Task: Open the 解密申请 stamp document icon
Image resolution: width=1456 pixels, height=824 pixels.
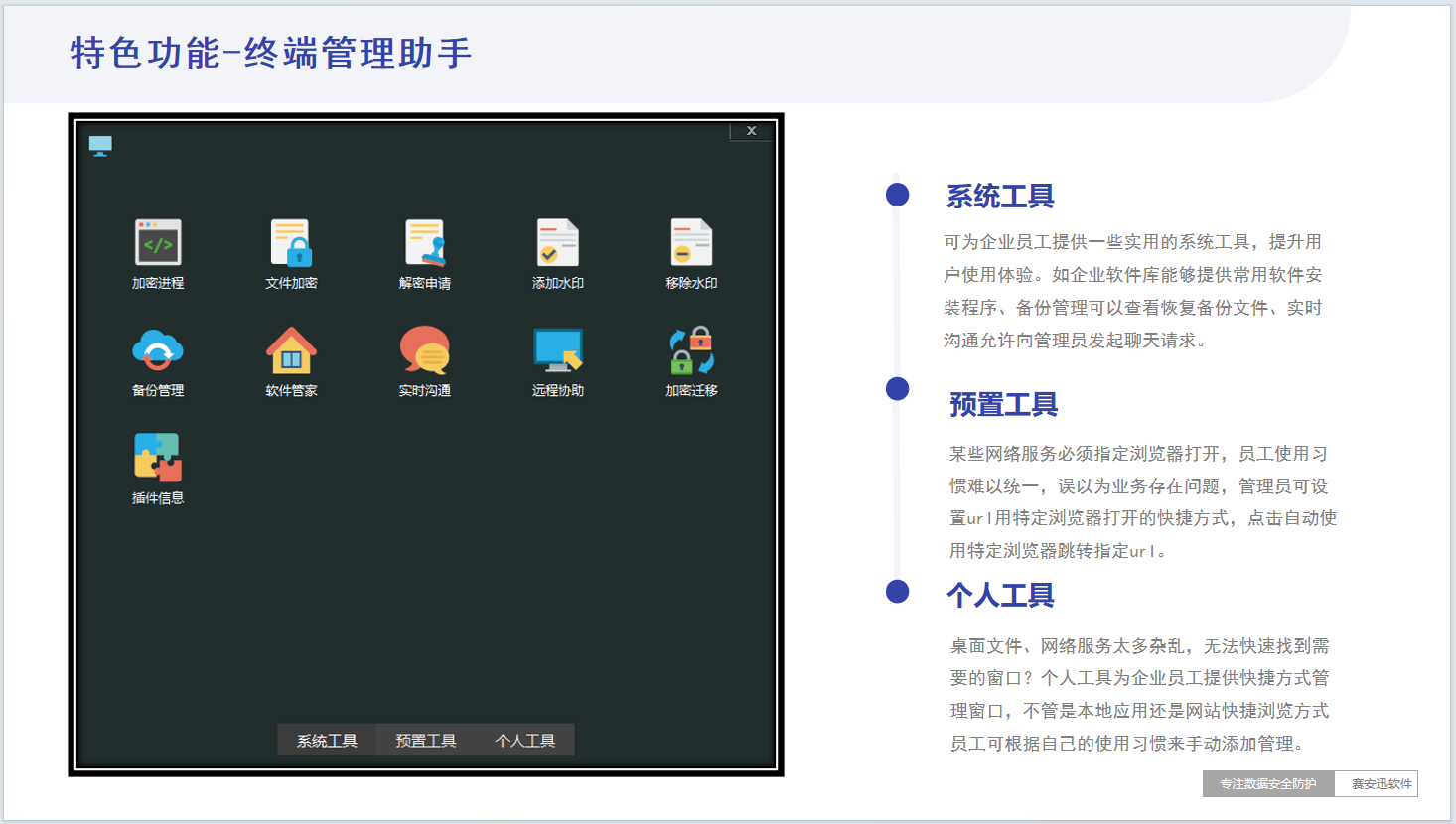Action: click(x=425, y=243)
